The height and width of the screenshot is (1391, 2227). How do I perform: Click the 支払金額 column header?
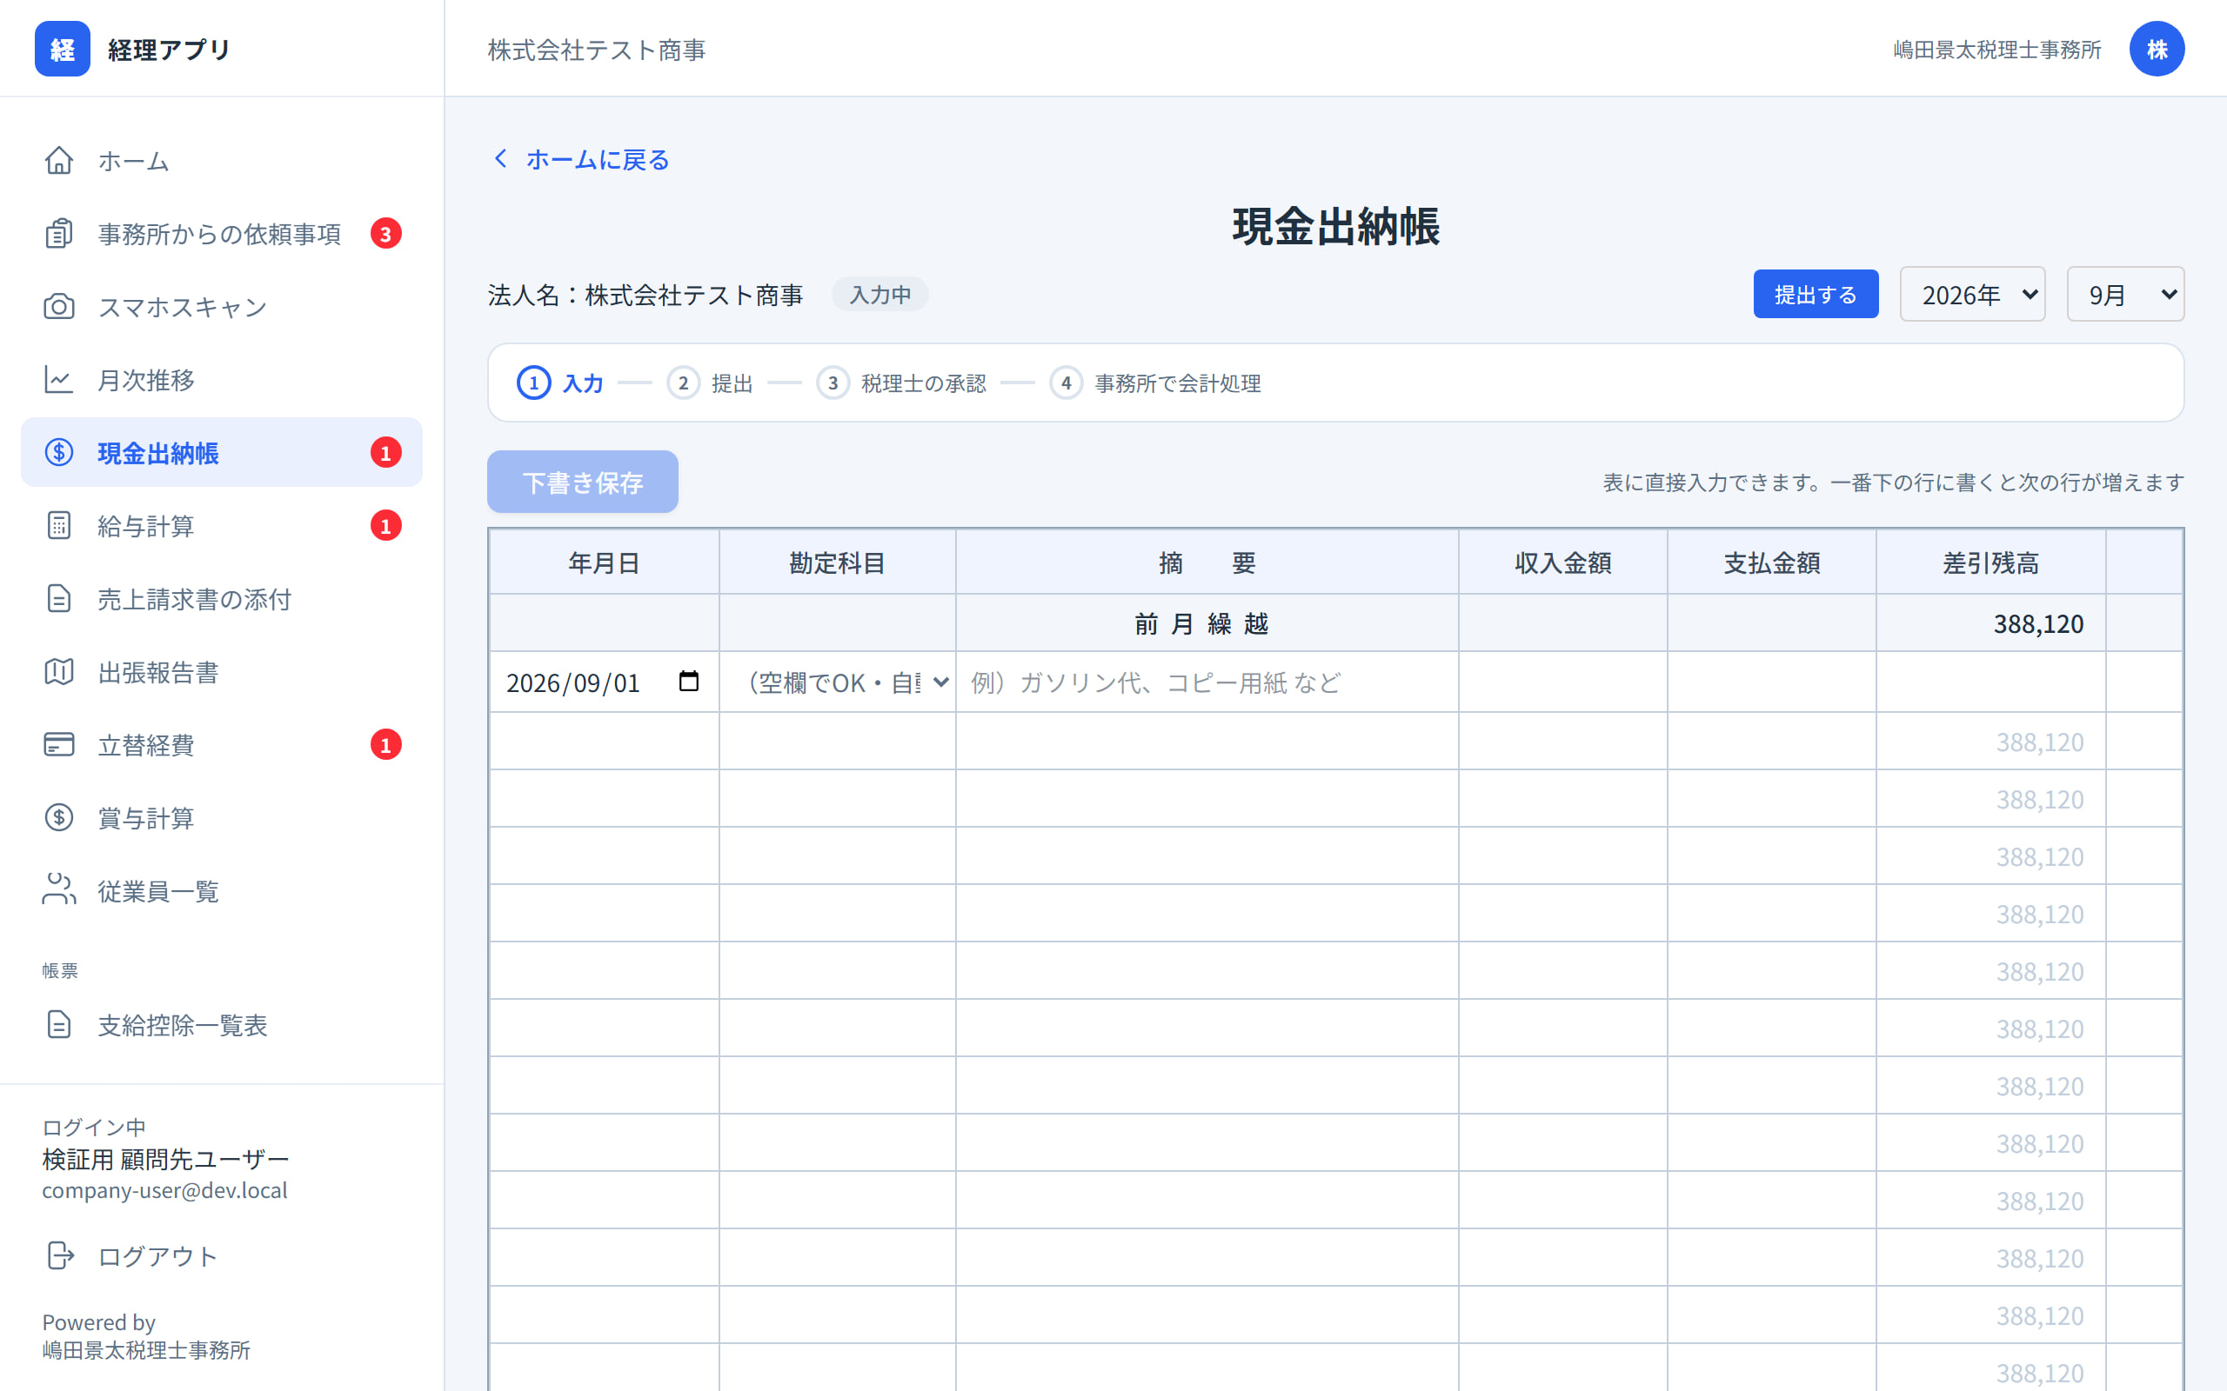[1771, 562]
